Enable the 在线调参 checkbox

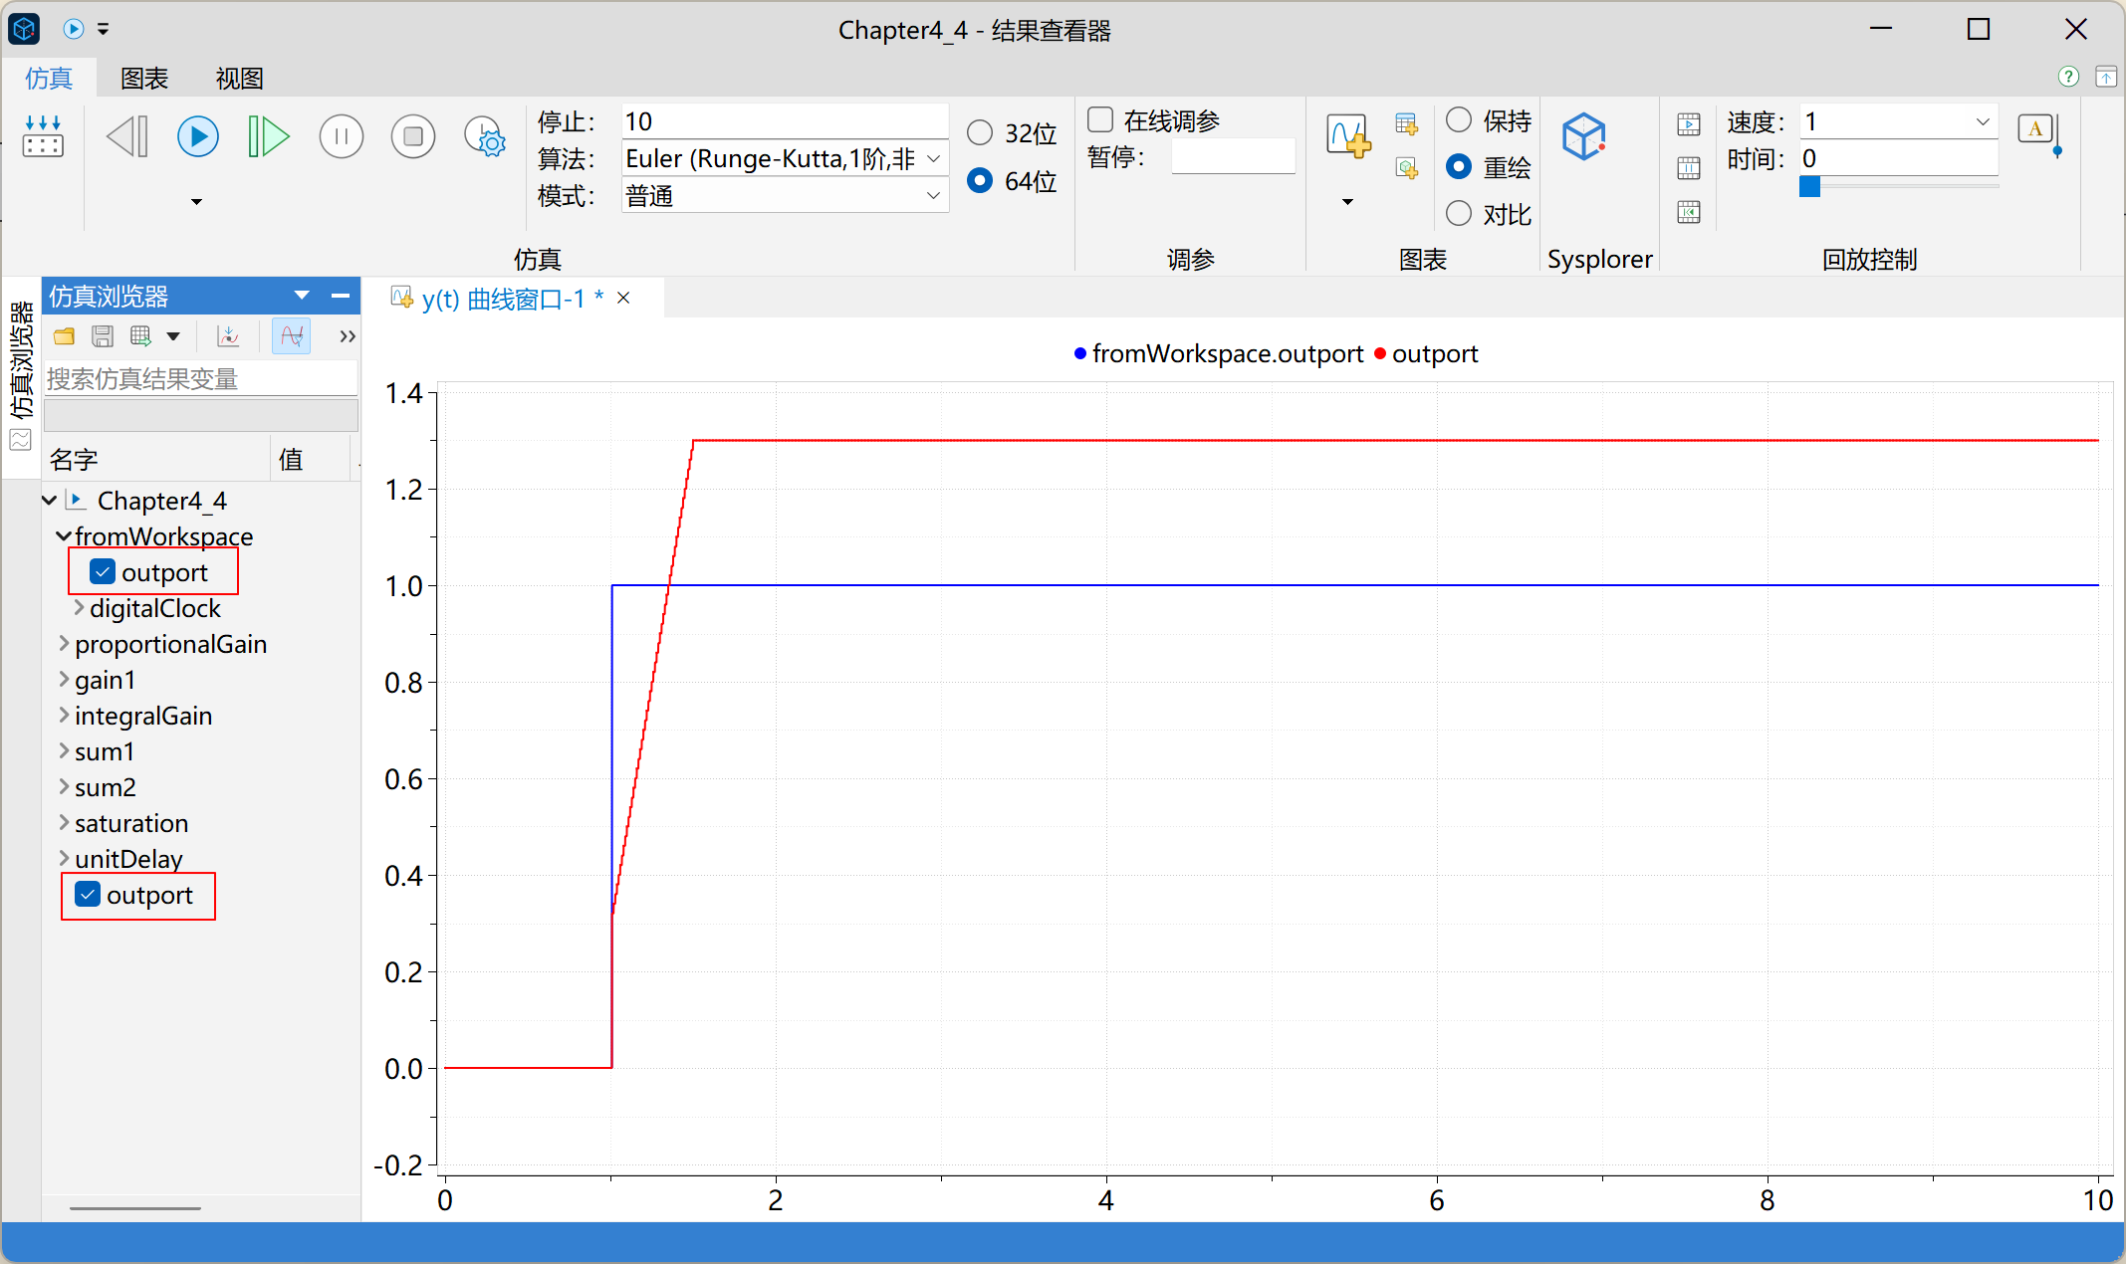(1100, 120)
